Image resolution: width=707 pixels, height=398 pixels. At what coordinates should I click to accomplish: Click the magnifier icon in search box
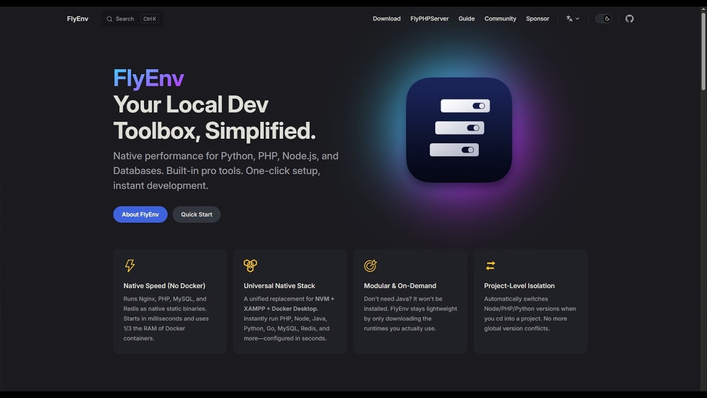tap(109, 19)
